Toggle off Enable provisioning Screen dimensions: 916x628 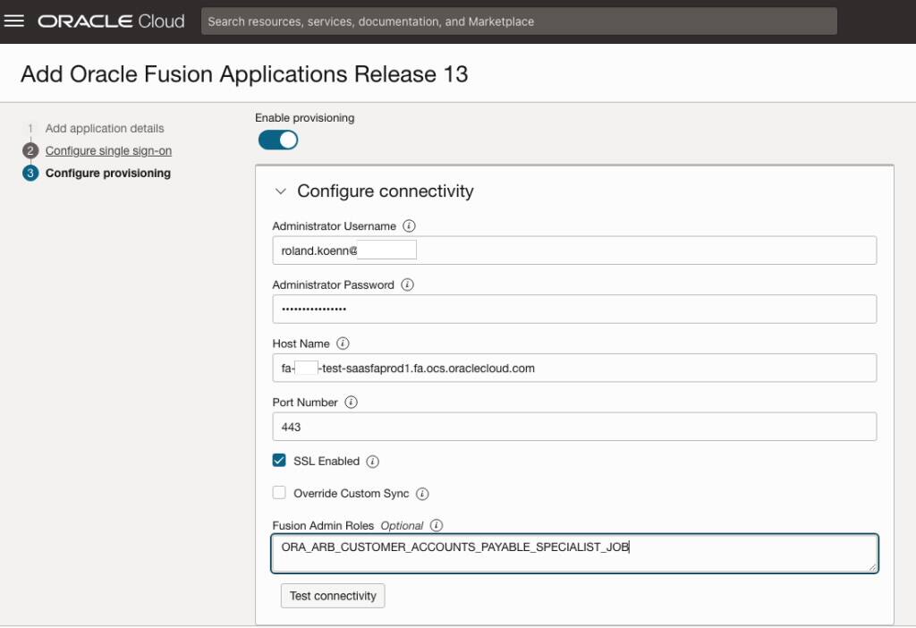click(277, 140)
